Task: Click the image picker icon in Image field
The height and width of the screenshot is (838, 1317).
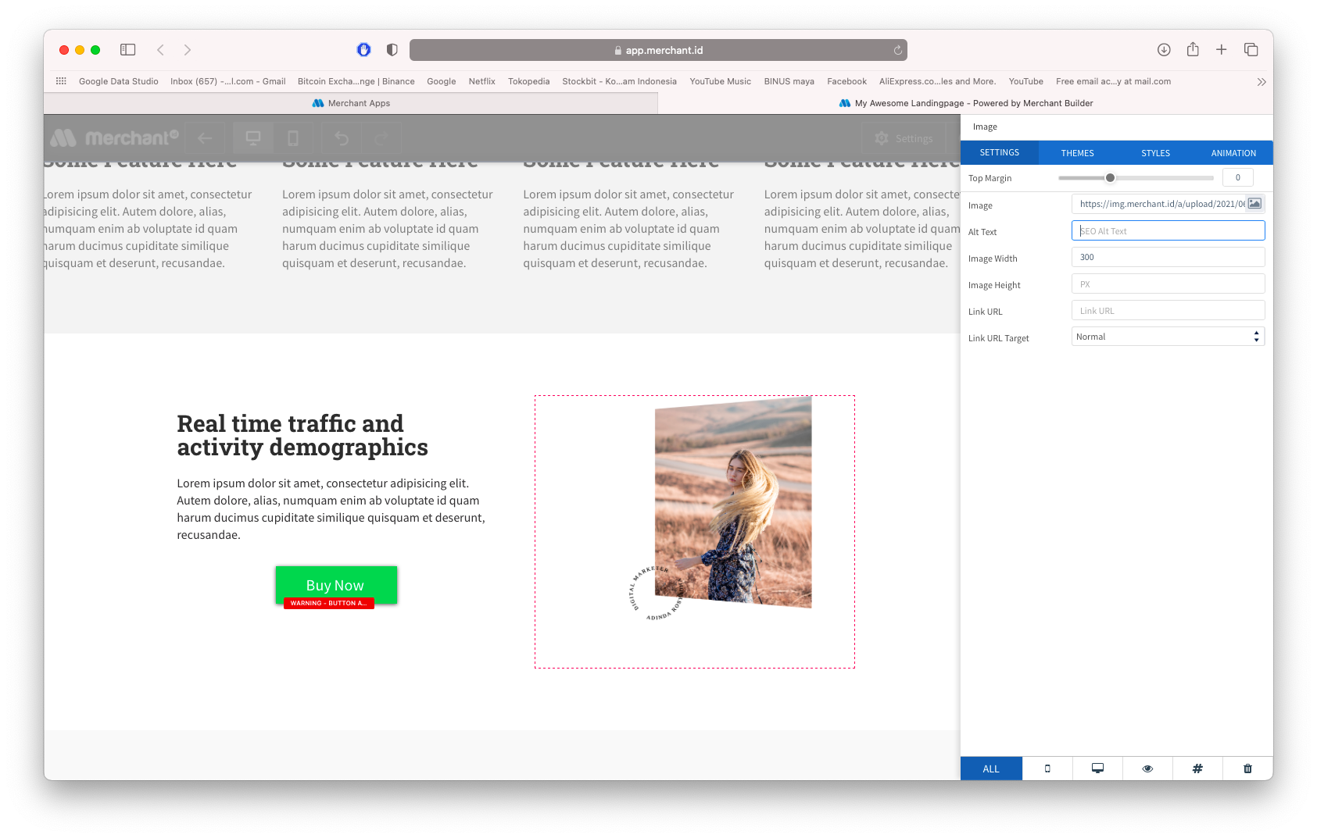Action: [1254, 204]
